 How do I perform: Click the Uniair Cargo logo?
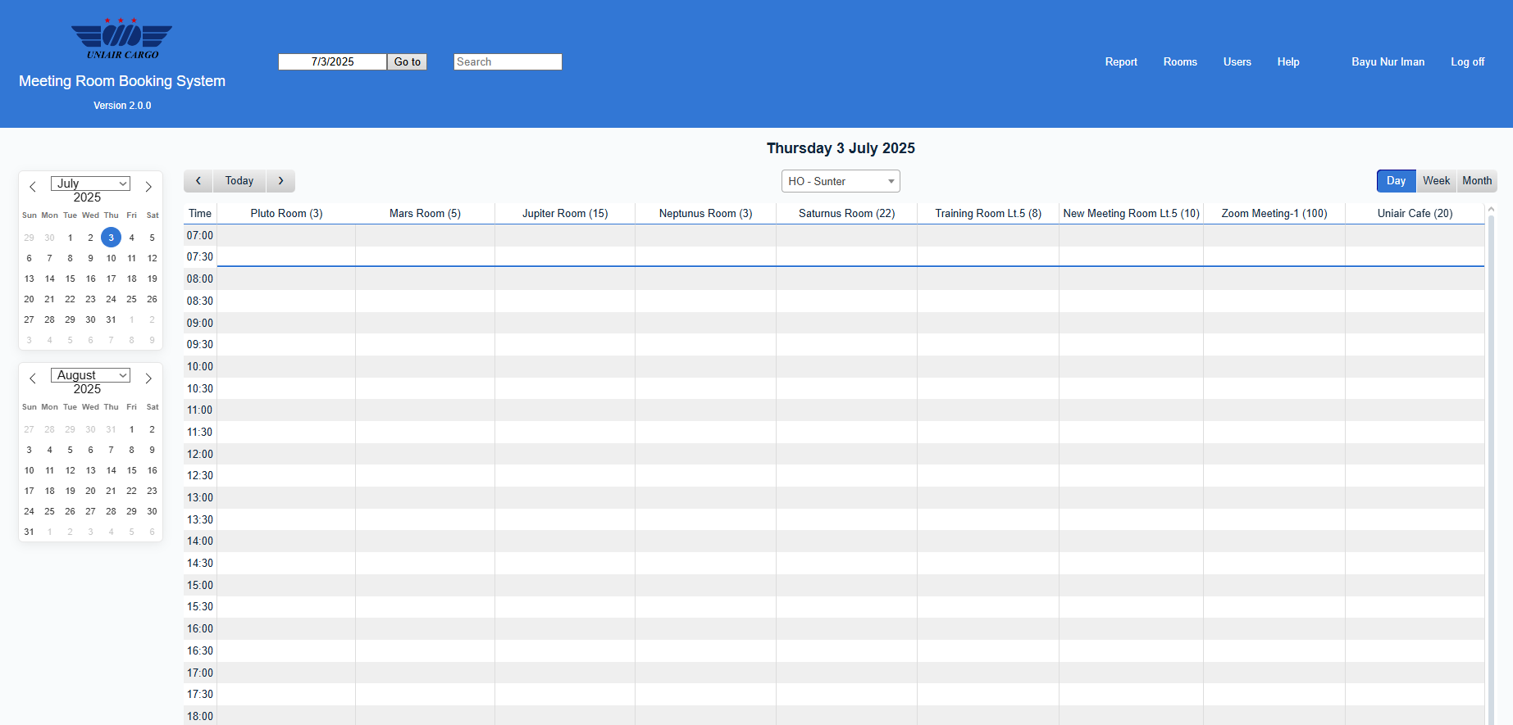coord(121,39)
